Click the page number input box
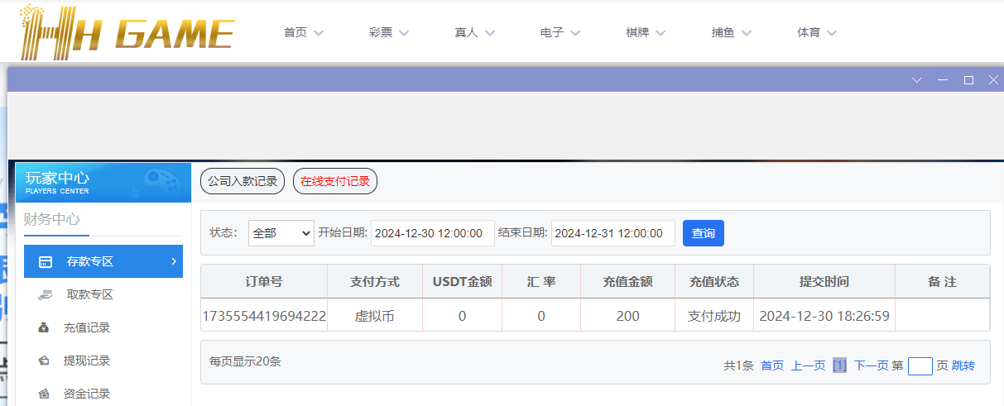This screenshot has width=1004, height=406. pyautogui.click(x=920, y=365)
